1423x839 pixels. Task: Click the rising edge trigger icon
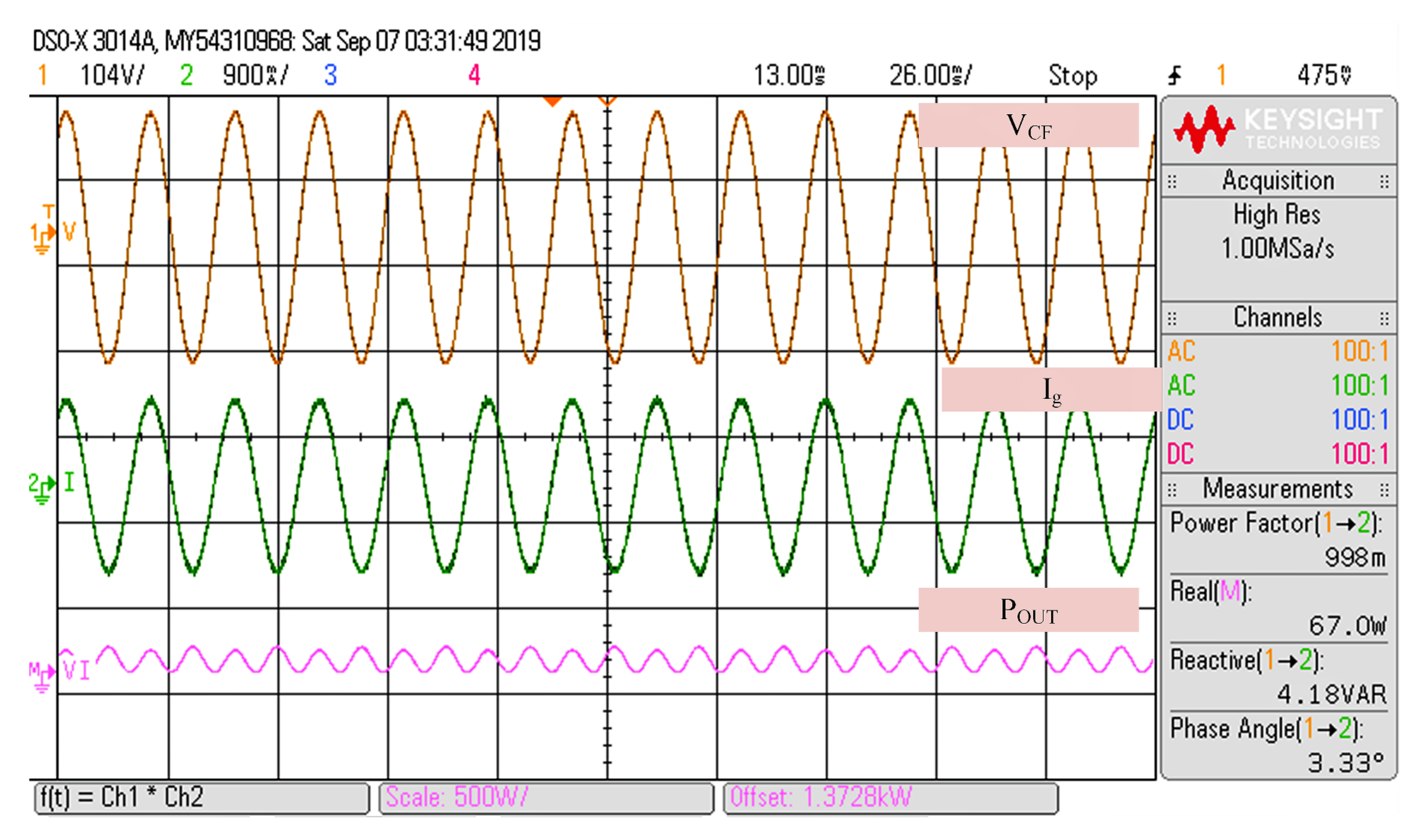tap(1175, 75)
